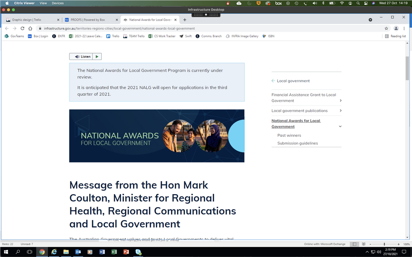
Task: Play audio with the green play arrow
Action: point(97,57)
